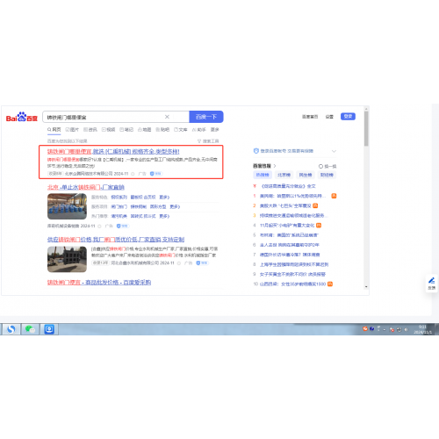Open the 设置 menu at top right
The image size is (439, 439).
(x=329, y=117)
